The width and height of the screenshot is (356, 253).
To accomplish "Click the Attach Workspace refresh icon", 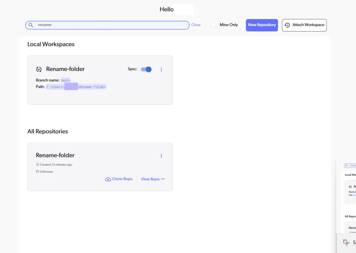I will [287, 25].
